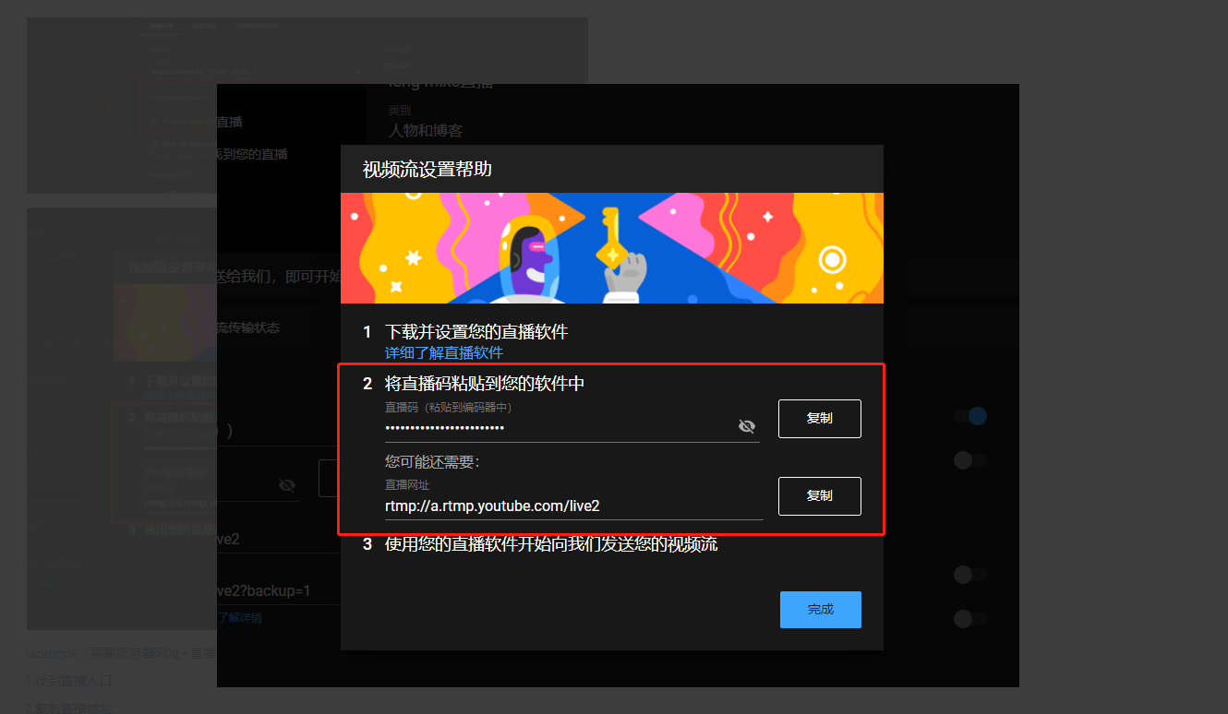This screenshot has height=714, width=1228.
Task: Click the facebook line in the underlying document
Action: (x=120, y=654)
